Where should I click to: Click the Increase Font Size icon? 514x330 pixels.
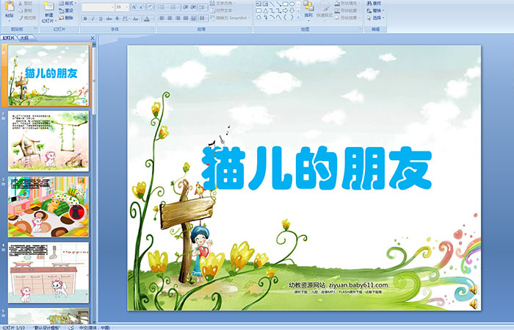[x=134, y=7]
